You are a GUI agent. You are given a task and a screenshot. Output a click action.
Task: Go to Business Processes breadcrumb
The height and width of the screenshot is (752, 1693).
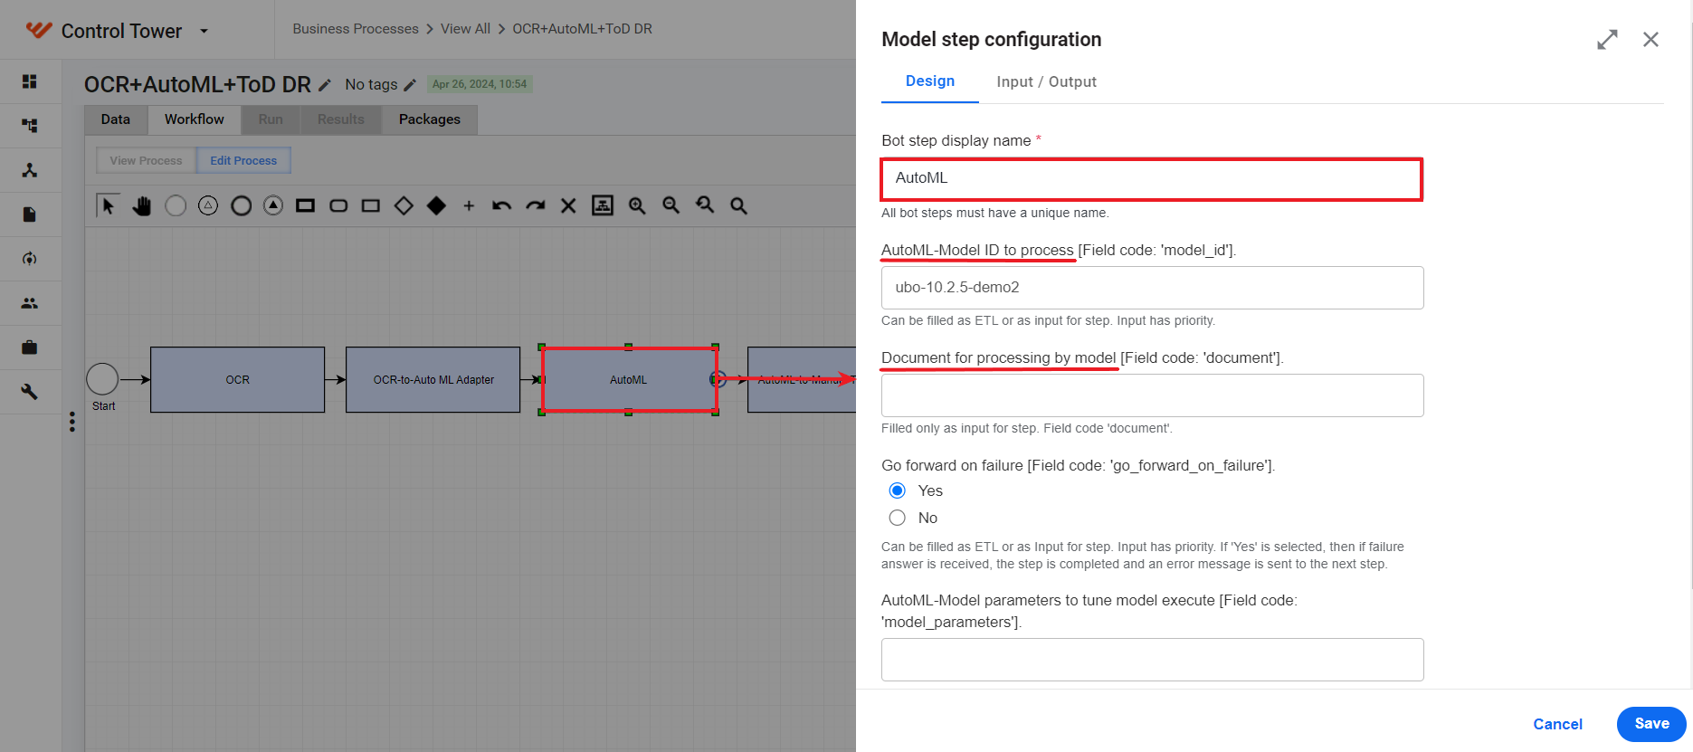(x=356, y=29)
